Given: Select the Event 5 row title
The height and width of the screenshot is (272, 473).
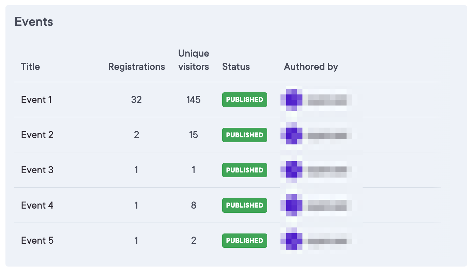Looking at the screenshot, I should click(x=37, y=240).
